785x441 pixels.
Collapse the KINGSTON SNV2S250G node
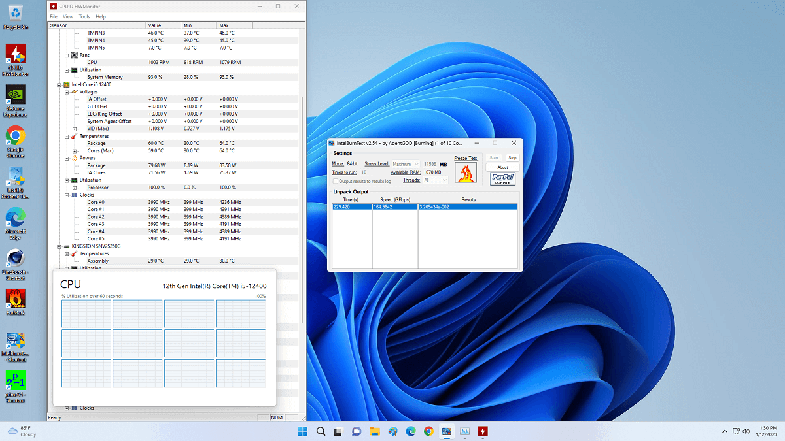pyautogui.click(x=58, y=246)
